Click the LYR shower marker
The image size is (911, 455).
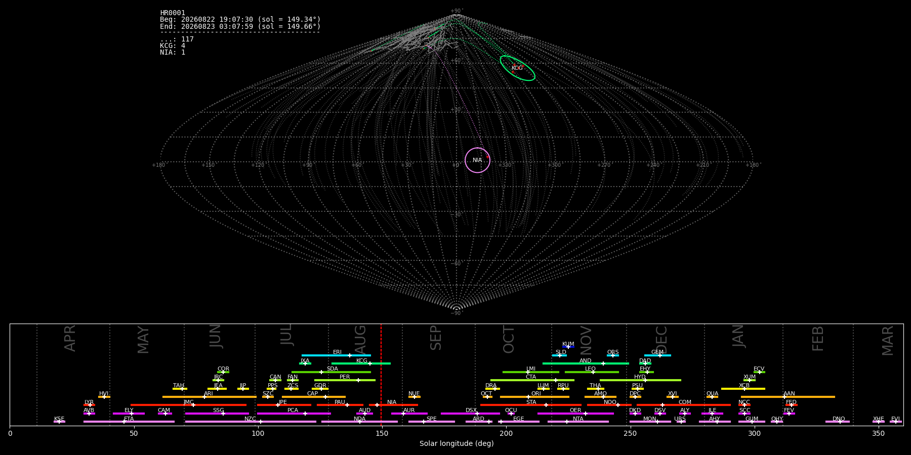point(90,405)
